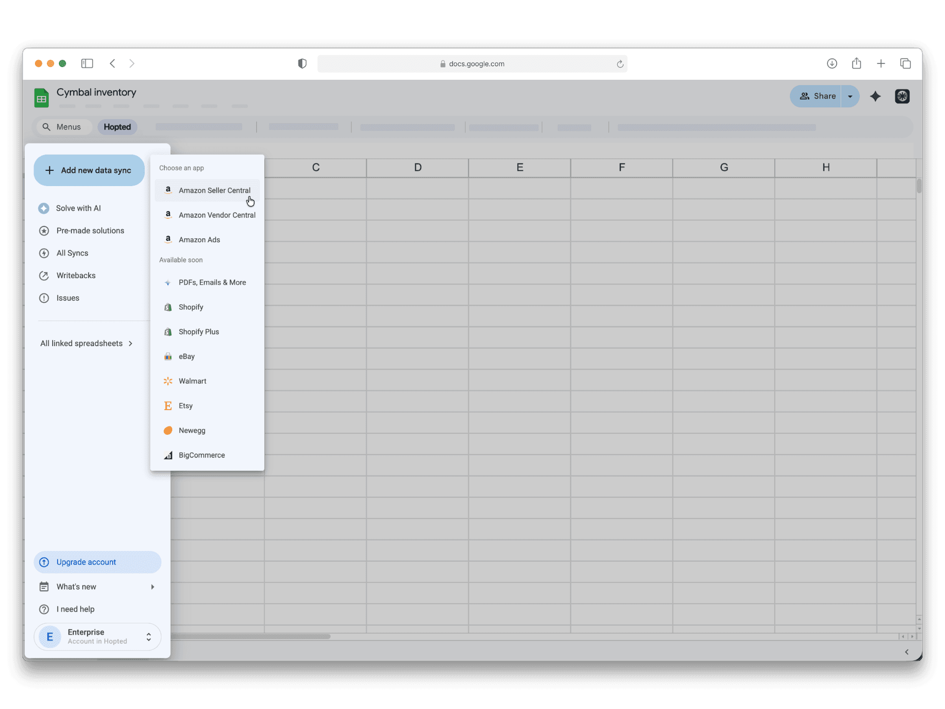Select the Newegg app icon
The image size is (945, 709).
[x=168, y=430]
